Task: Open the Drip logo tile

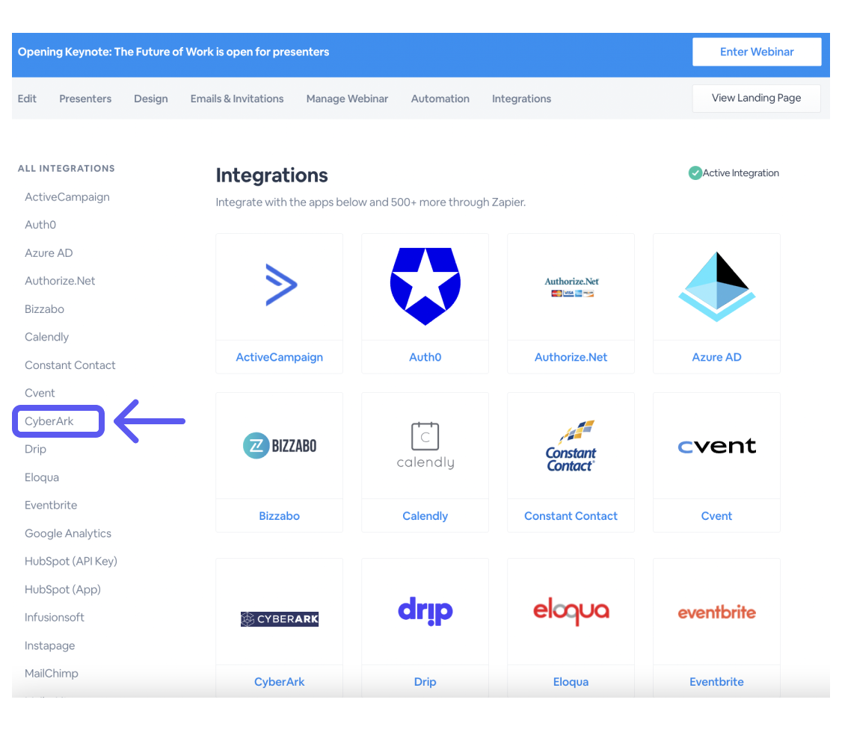Action: (x=425, y=612)
